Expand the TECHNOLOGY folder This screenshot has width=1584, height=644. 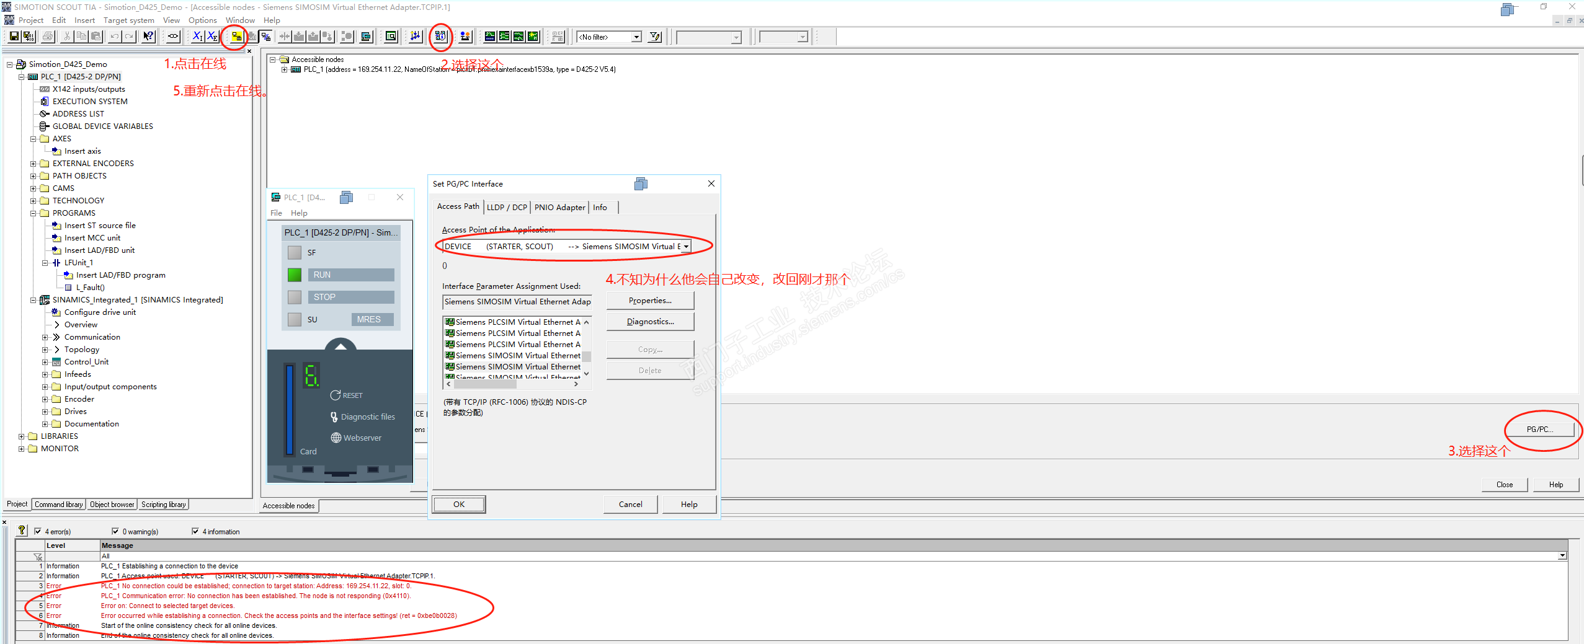pos(33,201)
